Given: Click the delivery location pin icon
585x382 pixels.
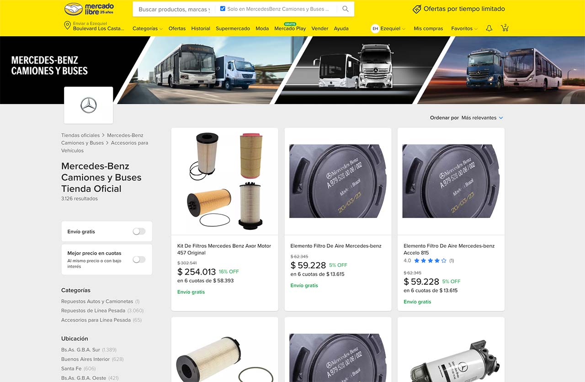Looking at the screenshot, I should pos(67,26).
